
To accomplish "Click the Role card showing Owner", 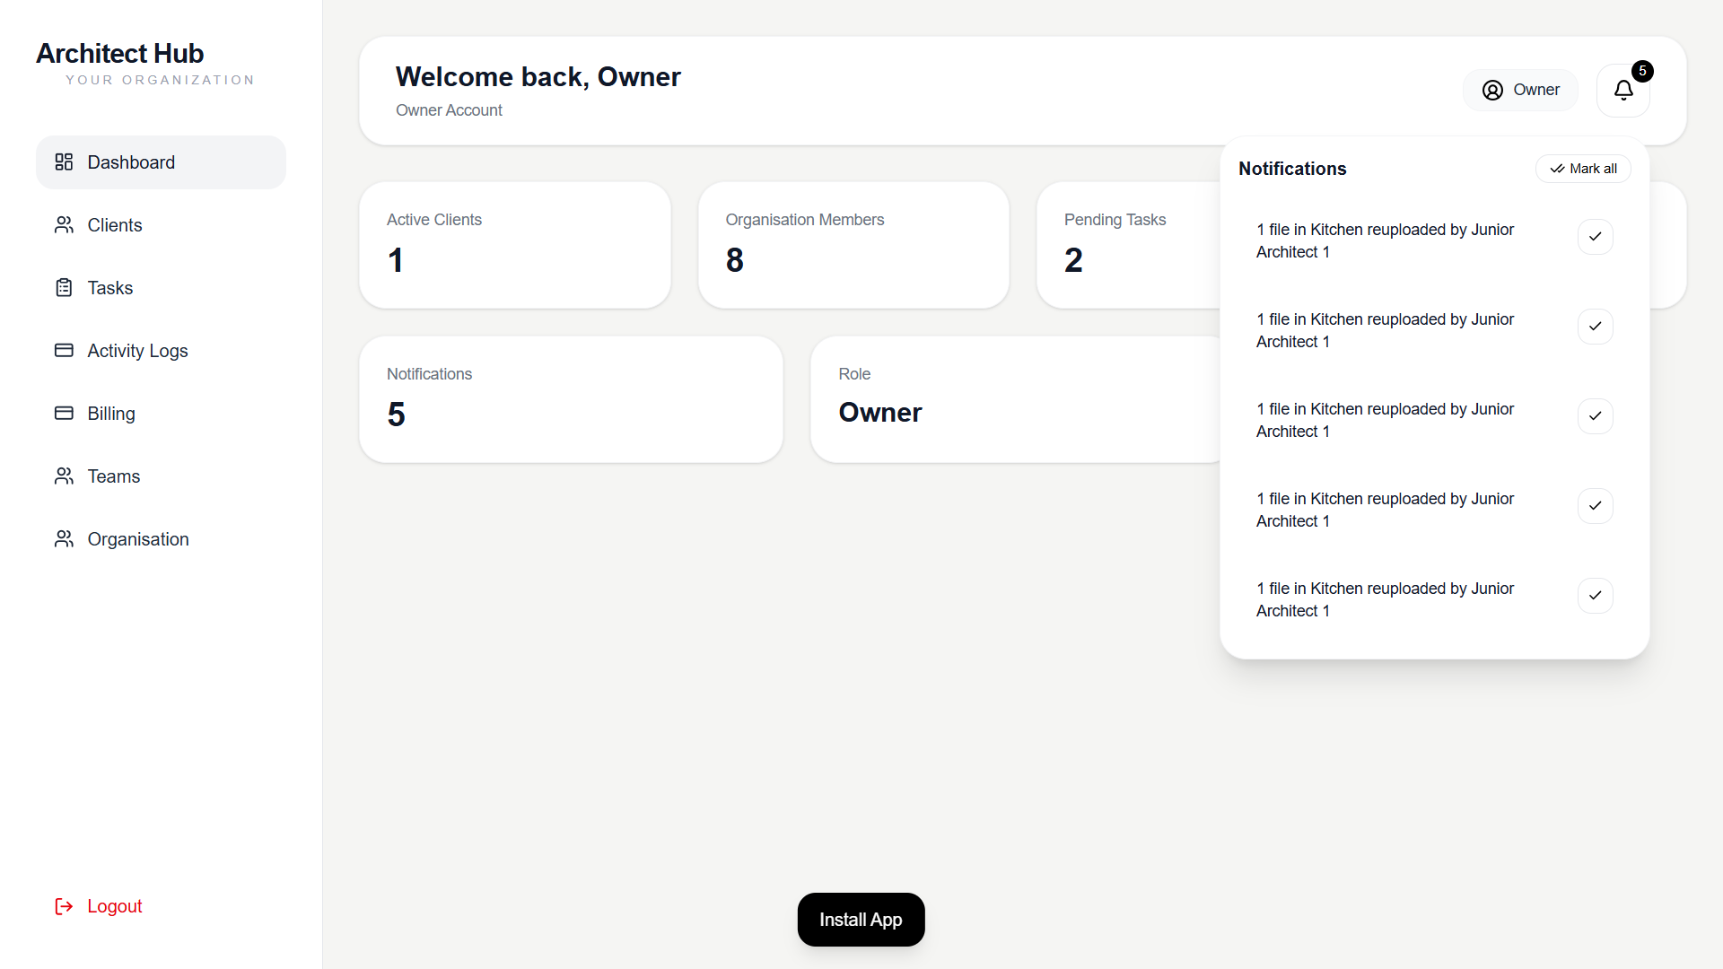I will coord(1015,399).
